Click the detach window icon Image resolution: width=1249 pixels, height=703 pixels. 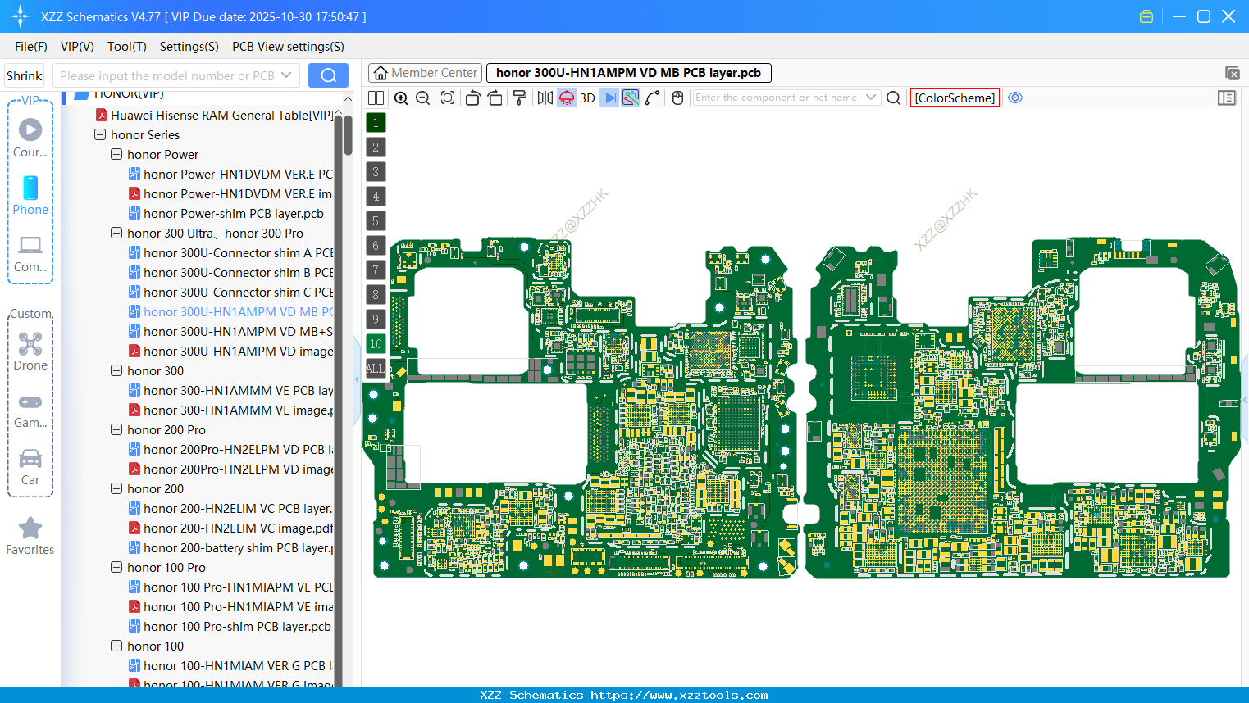point(1232,73)
